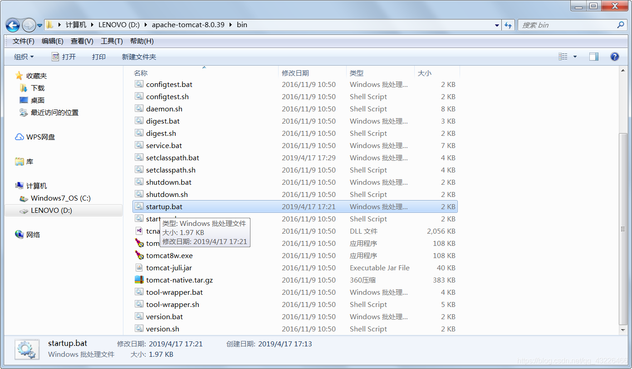
Task: Select the version.sh file name
Action: click(162, 329)
